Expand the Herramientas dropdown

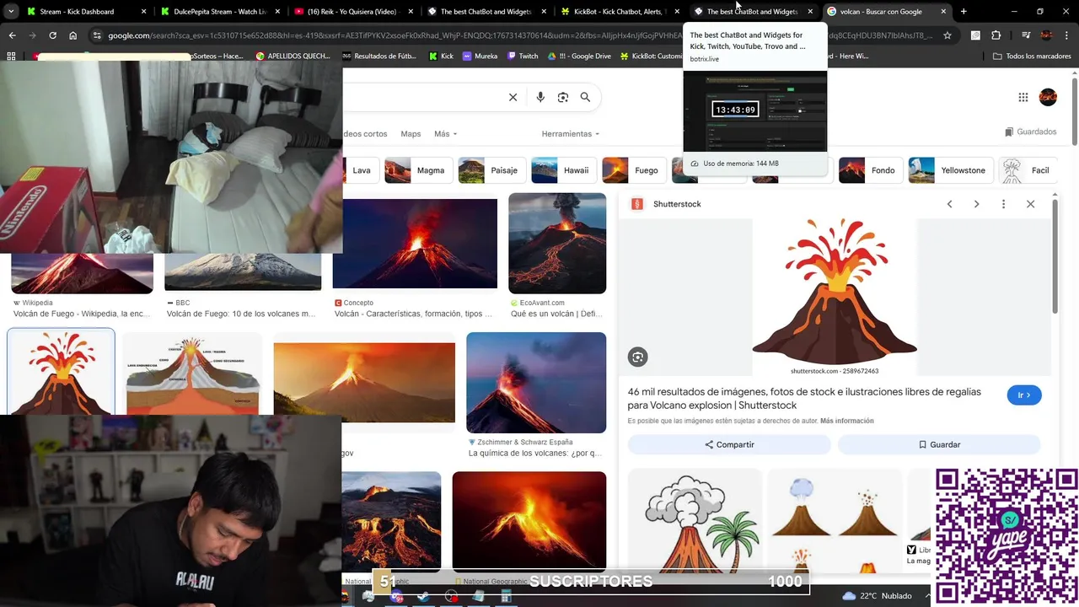[571, 134]
